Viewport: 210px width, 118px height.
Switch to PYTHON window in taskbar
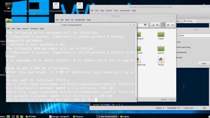tap(31, 117)
